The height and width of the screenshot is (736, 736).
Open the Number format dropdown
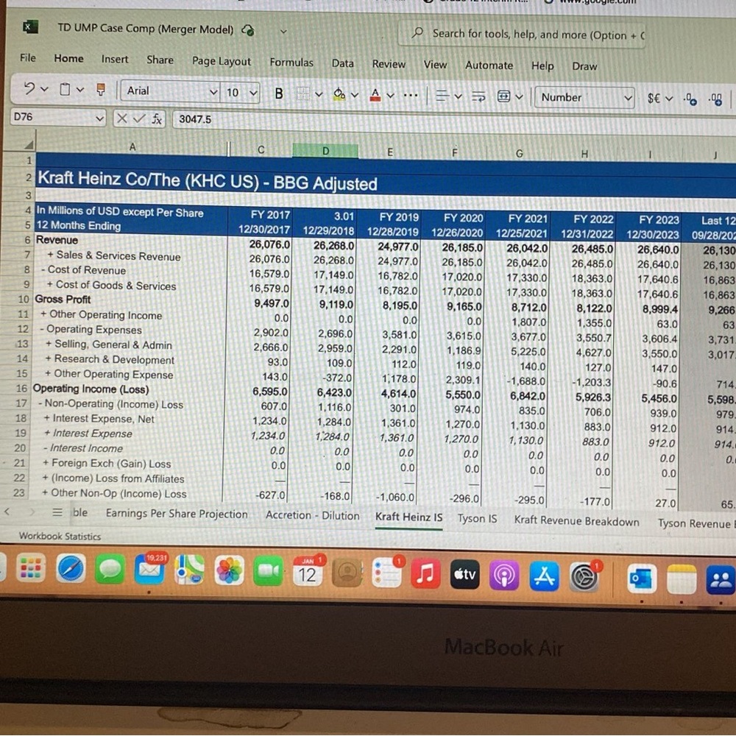(584, 98)
